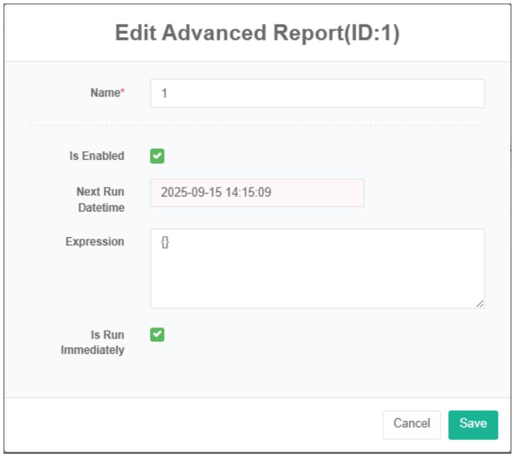512x455 pixels.
Task: Click the Edit Advanced Report dialog title
Action: click(x=257, y=33)
